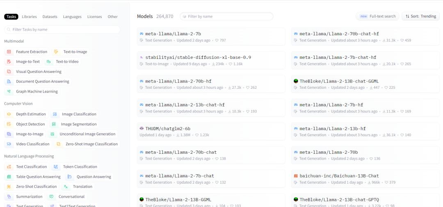
Task: Click the Meta logo beside Llama-2-7b
Action: 142,34
